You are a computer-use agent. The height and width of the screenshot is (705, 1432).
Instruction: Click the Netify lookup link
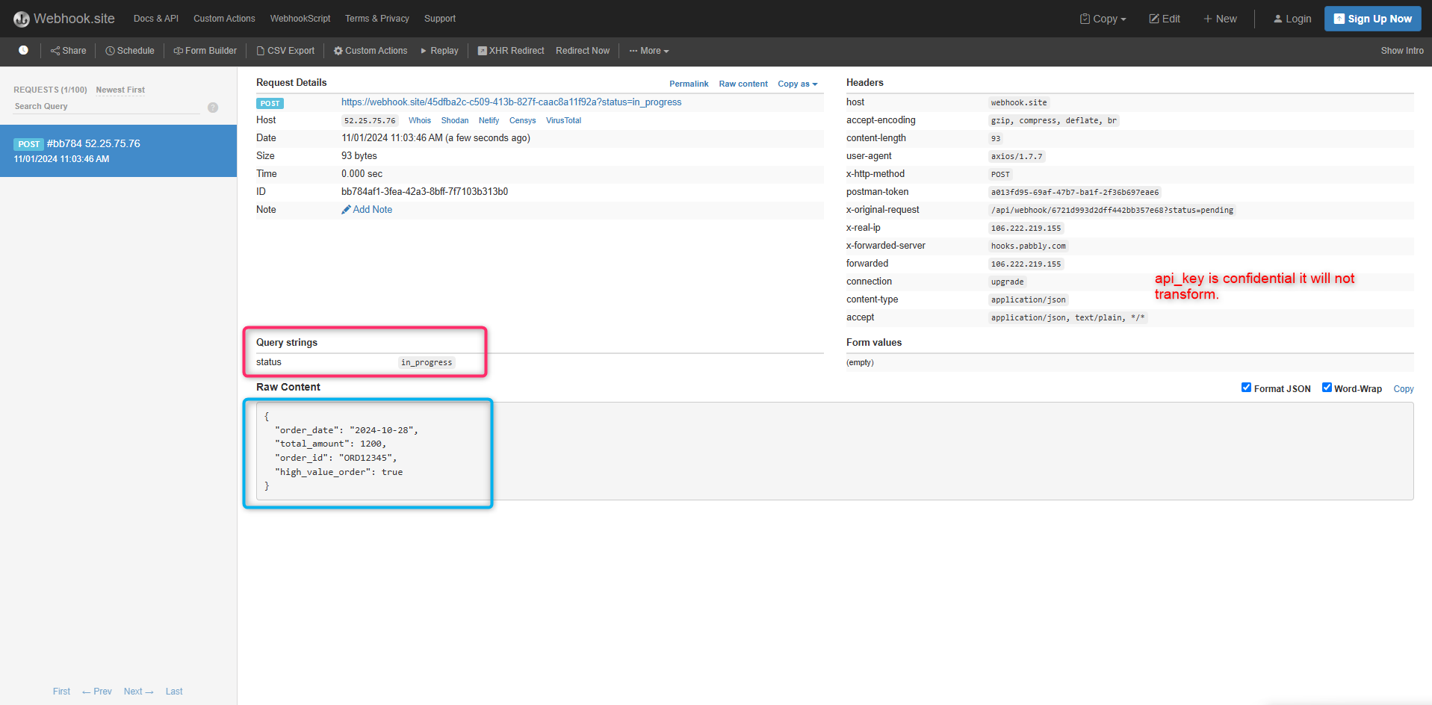pyautogui.click(x=489, y=120)
